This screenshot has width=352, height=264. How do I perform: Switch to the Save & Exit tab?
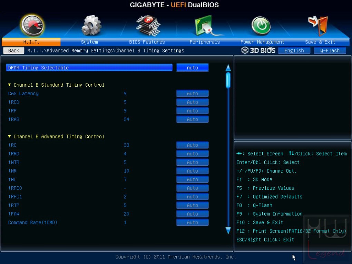point(320,42)
